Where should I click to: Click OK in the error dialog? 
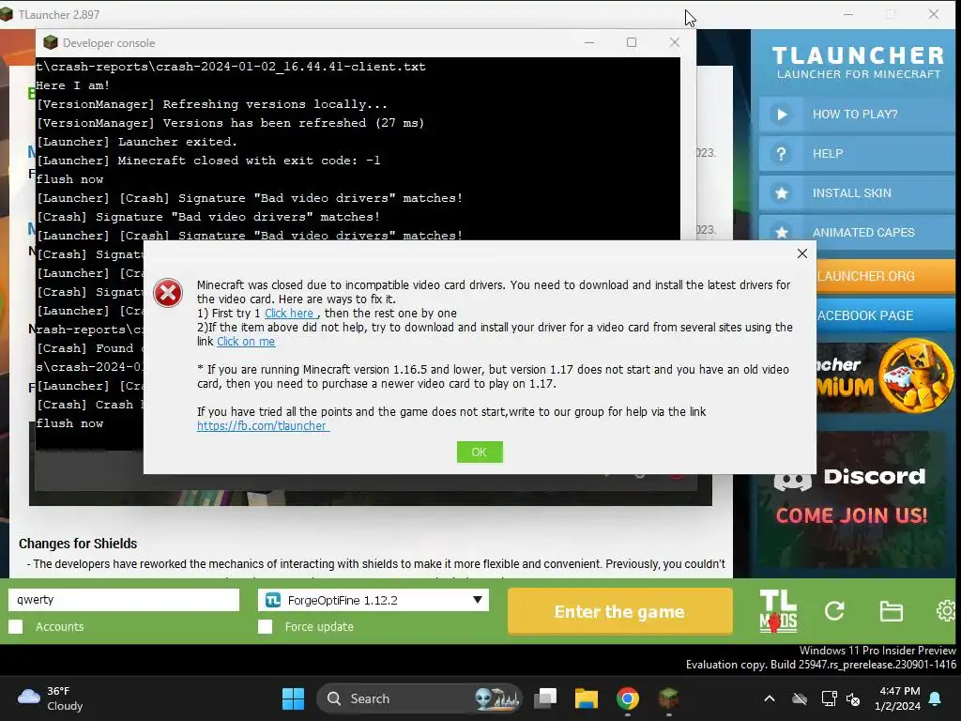pos(480,452)
